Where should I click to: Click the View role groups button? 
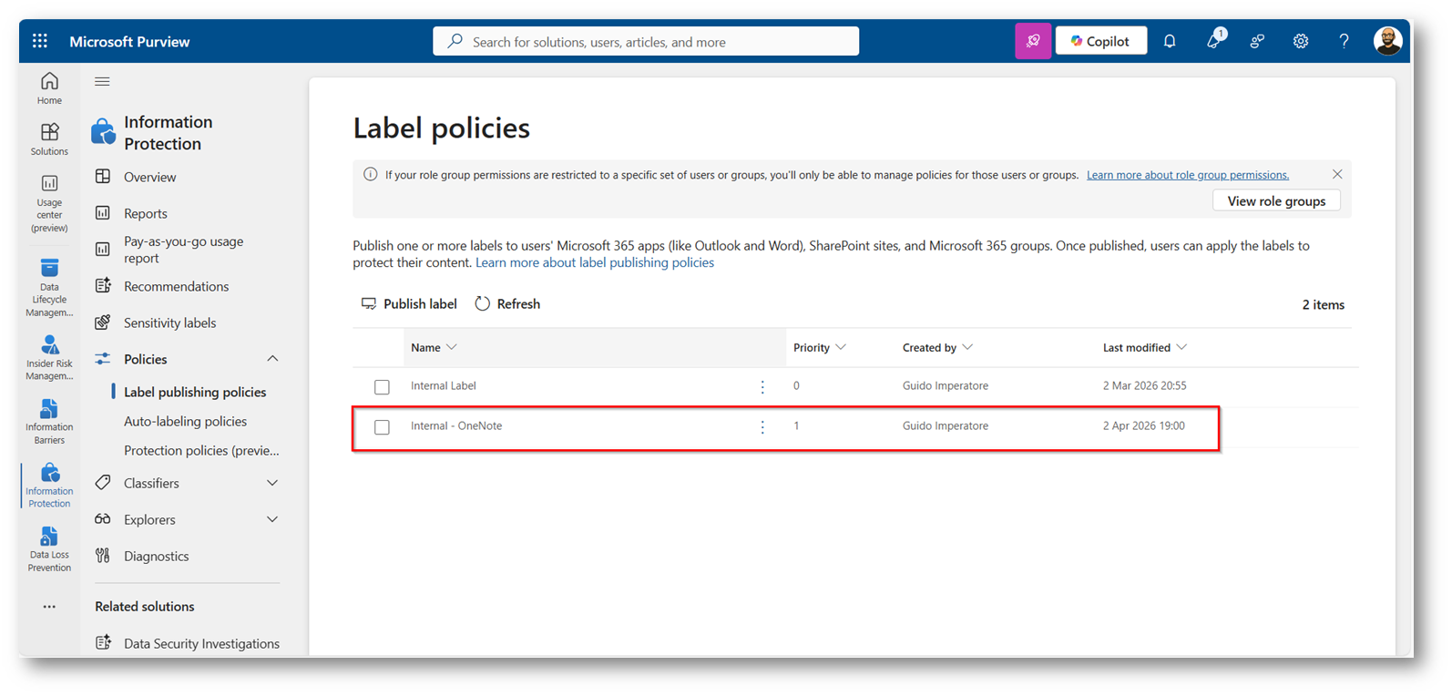pyautogui.click(x=1275, y=201)
